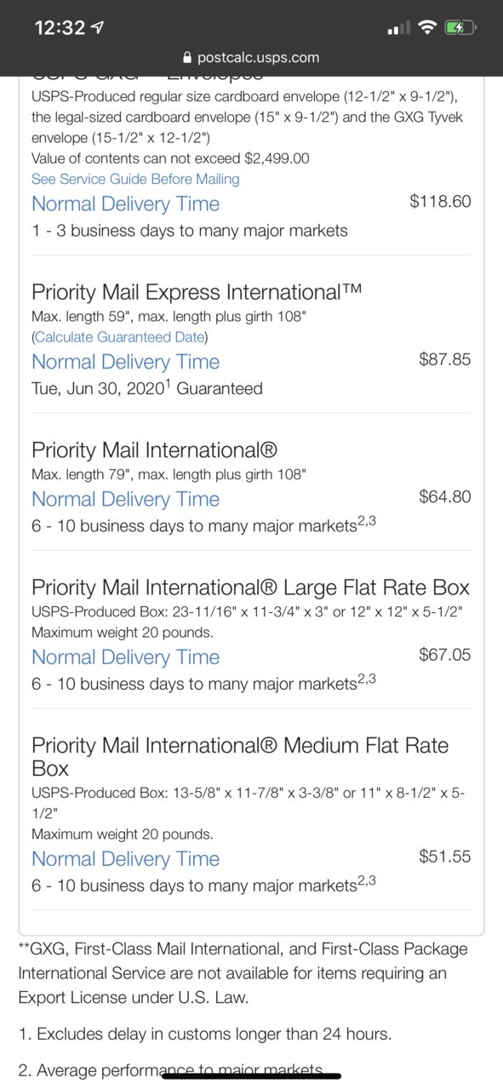Tap the home indicator bar at bottom
This screenshot has height=1089, width=503.
pos(251,1076)
